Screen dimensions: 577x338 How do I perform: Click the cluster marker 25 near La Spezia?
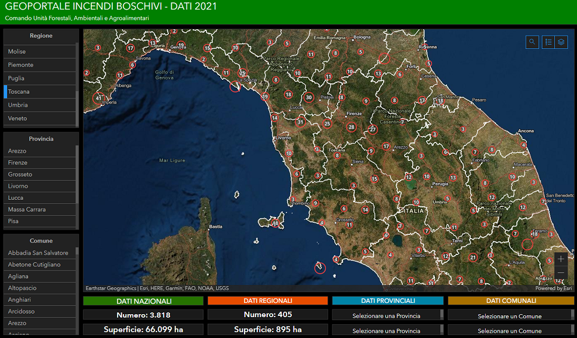coord(242,73)
